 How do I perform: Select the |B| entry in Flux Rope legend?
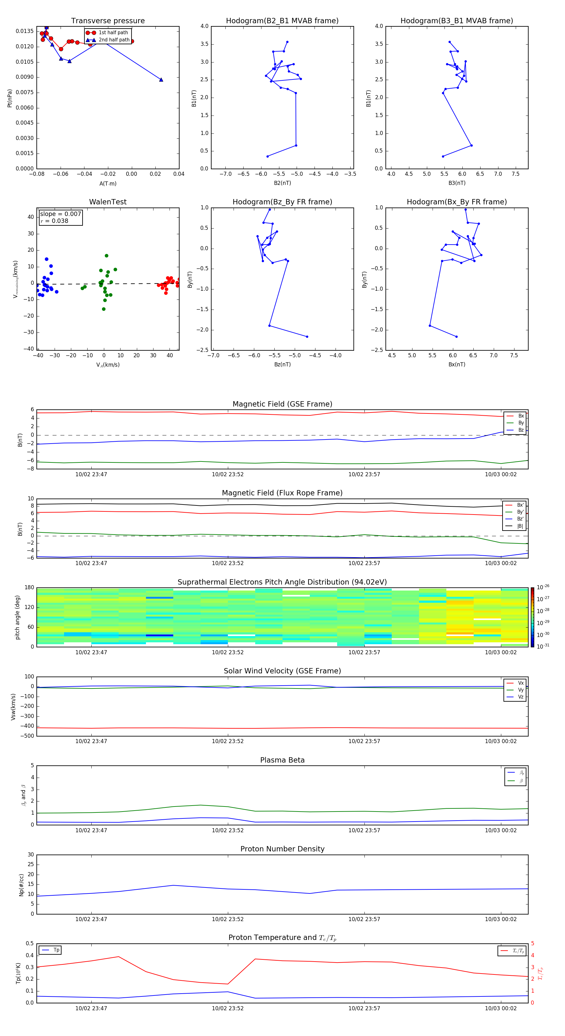pyautogui.click(x=515, y=526)
